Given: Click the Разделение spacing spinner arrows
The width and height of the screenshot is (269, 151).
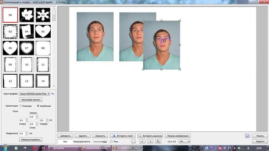Looking at the screenshot, I should [26, 133].
